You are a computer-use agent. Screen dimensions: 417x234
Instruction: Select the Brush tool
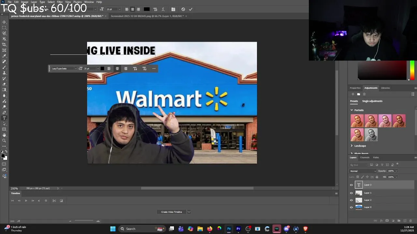click(x=4, y=67)
